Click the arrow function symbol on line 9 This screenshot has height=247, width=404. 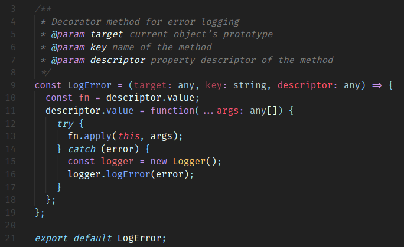coord(377,85)
